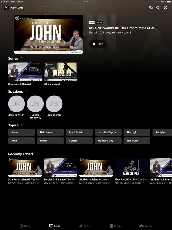Tap the New Life logo icon
The width and height of the screenshot is (172, 230).
click(7, 7)
